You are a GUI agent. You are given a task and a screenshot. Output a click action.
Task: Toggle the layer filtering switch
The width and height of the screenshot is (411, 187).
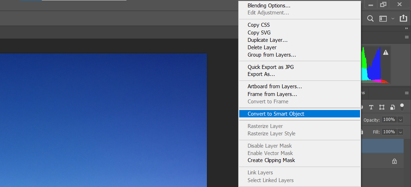402,107
